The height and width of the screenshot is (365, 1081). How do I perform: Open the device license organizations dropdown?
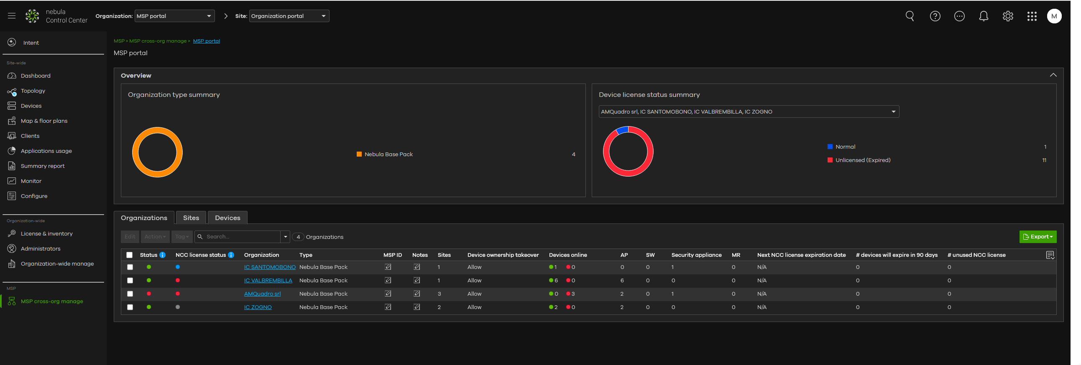pos(749,112)
